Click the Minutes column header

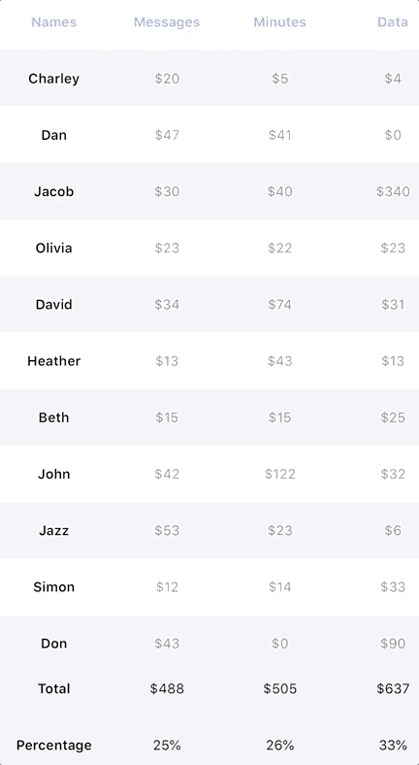pos(279,22)
